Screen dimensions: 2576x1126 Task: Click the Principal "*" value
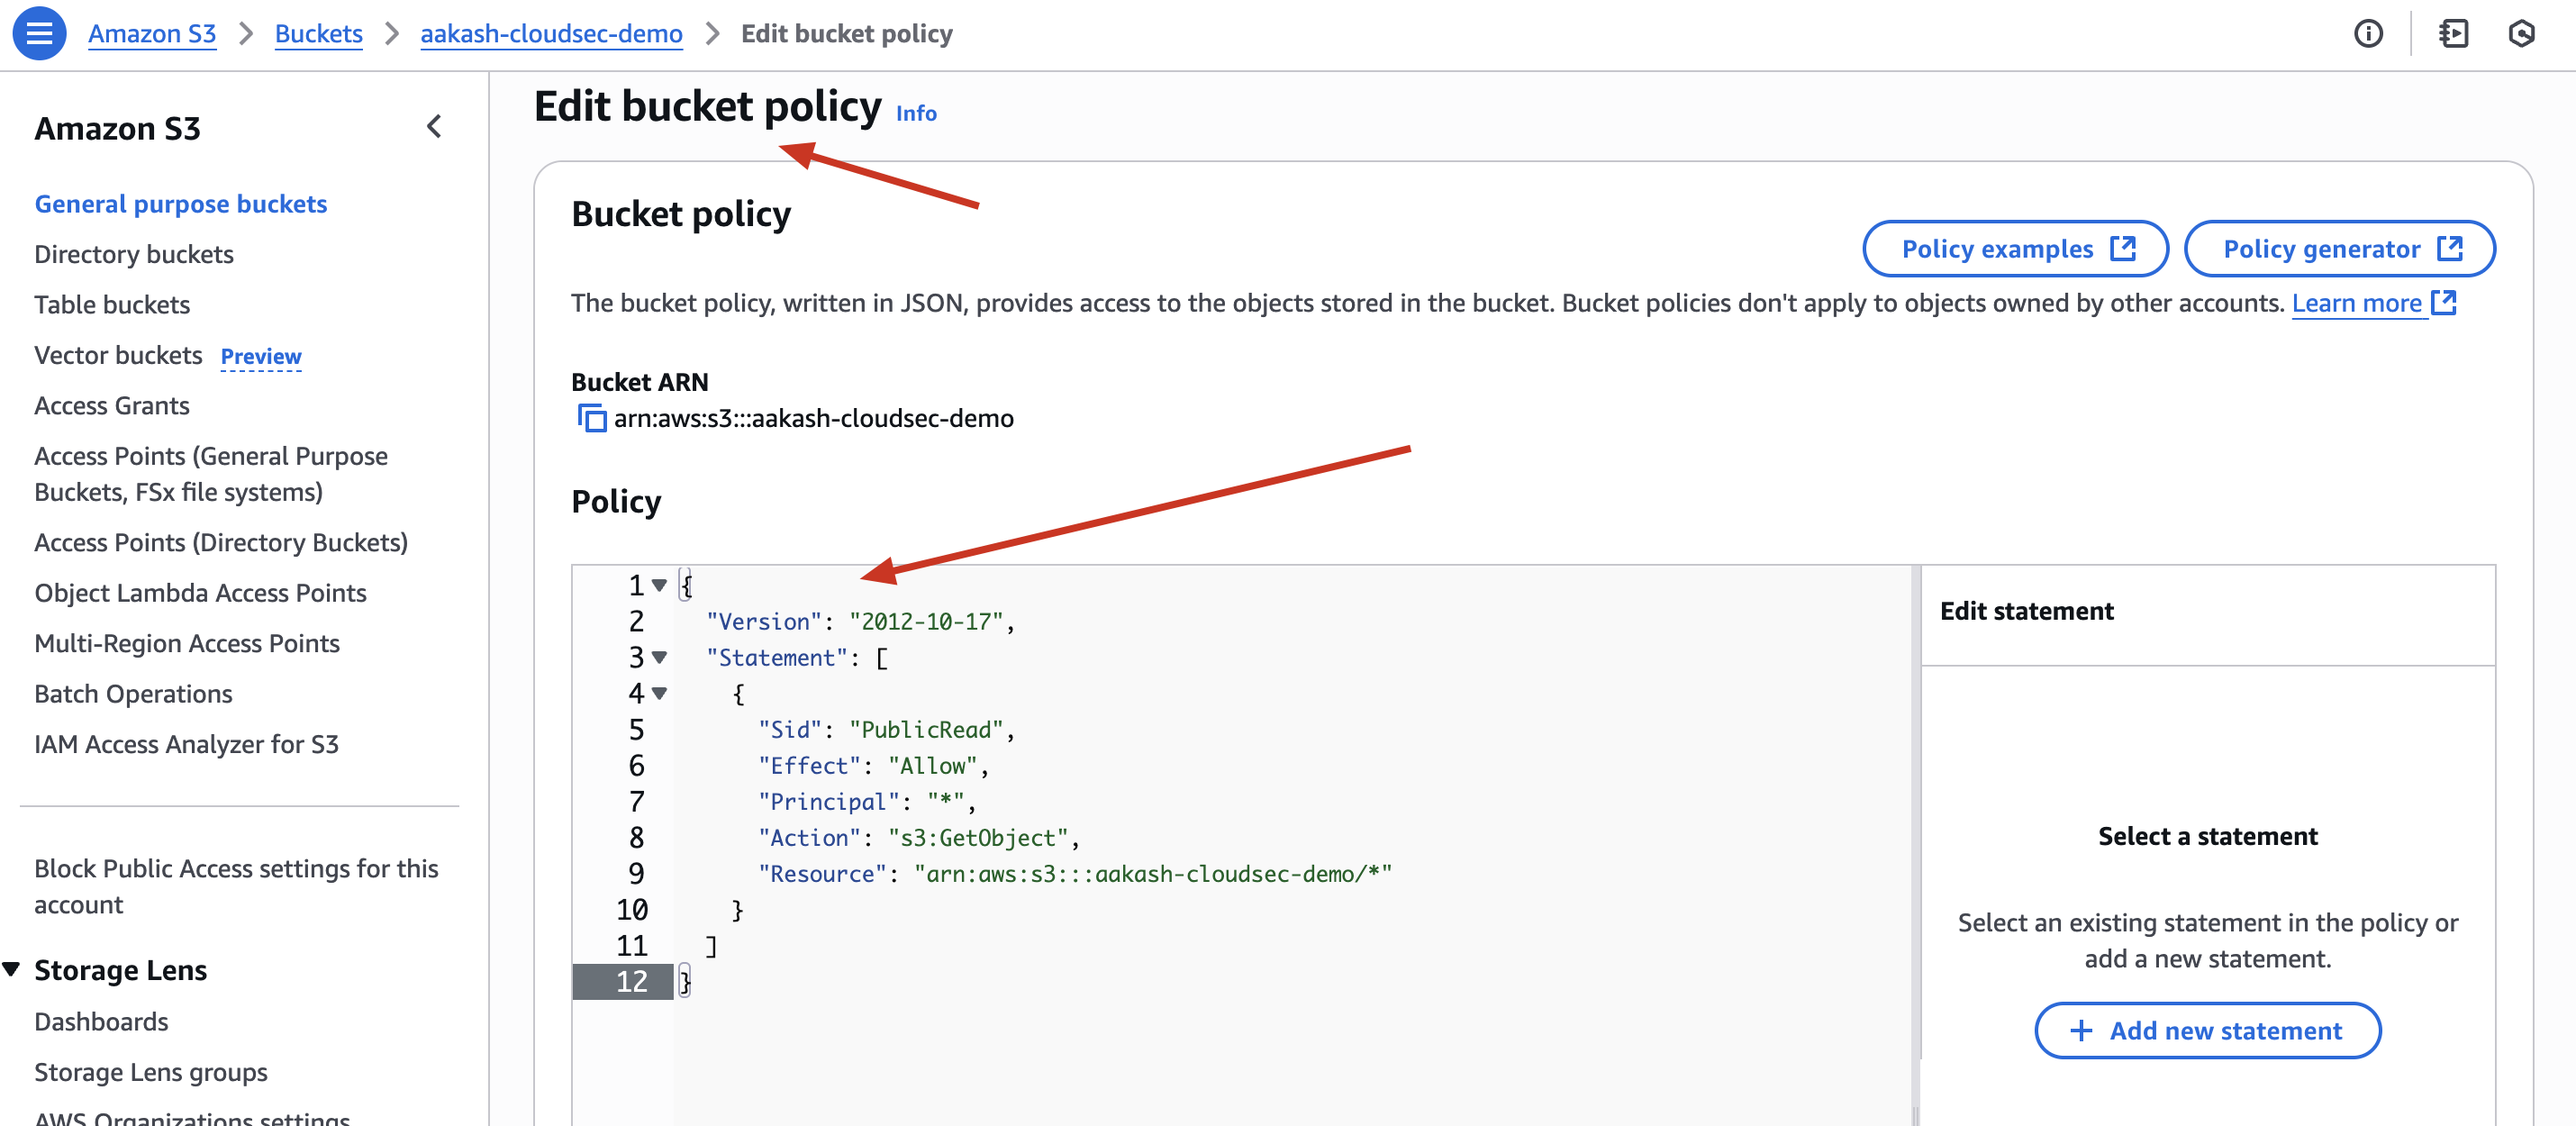pos(945,801)
